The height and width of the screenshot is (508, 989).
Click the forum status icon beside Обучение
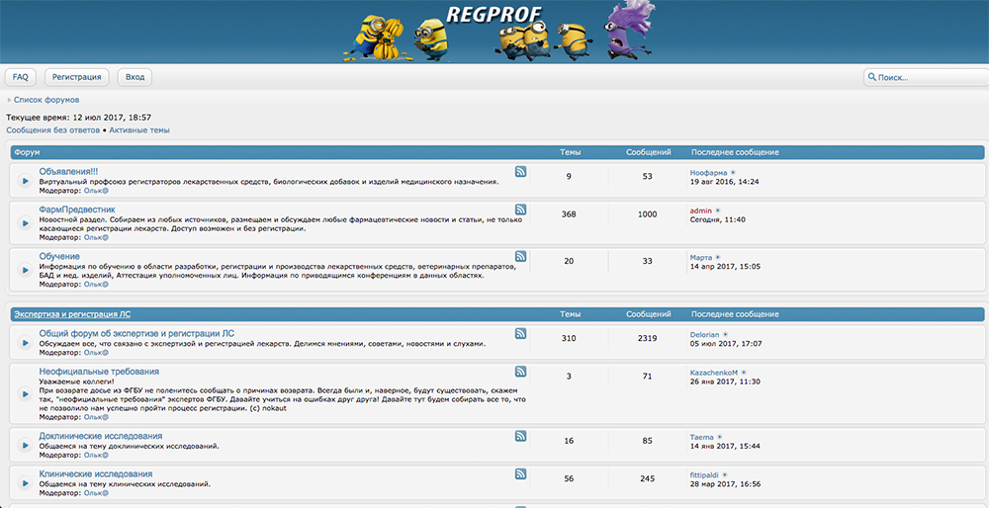25,270
